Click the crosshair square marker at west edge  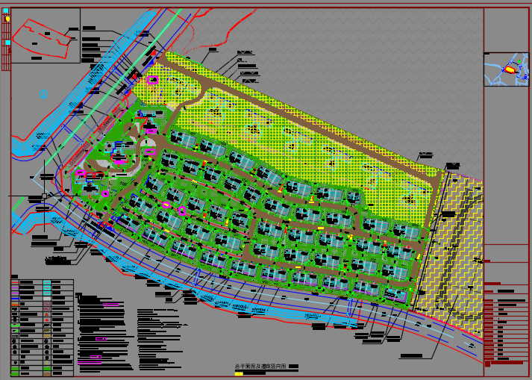44,196
